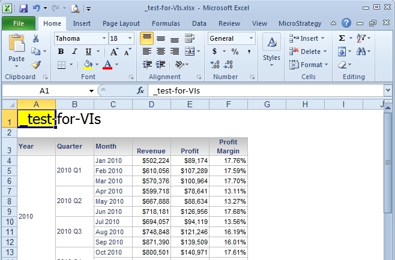Screen dimensions: 395x260
Task: Apply the yellow fill color swatch
Action: tap(88, 64)
